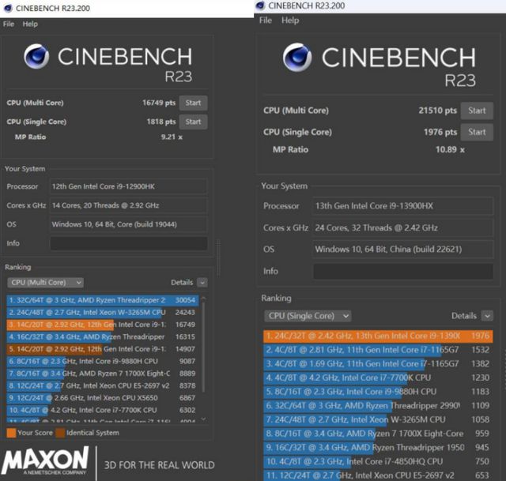Select ranking row 5 scoring 14907
This screenshot has height=481, width=506.
103,349
